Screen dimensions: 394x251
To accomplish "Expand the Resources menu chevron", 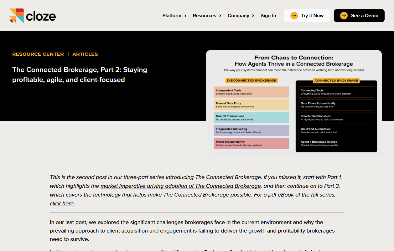I will (220, 16).
